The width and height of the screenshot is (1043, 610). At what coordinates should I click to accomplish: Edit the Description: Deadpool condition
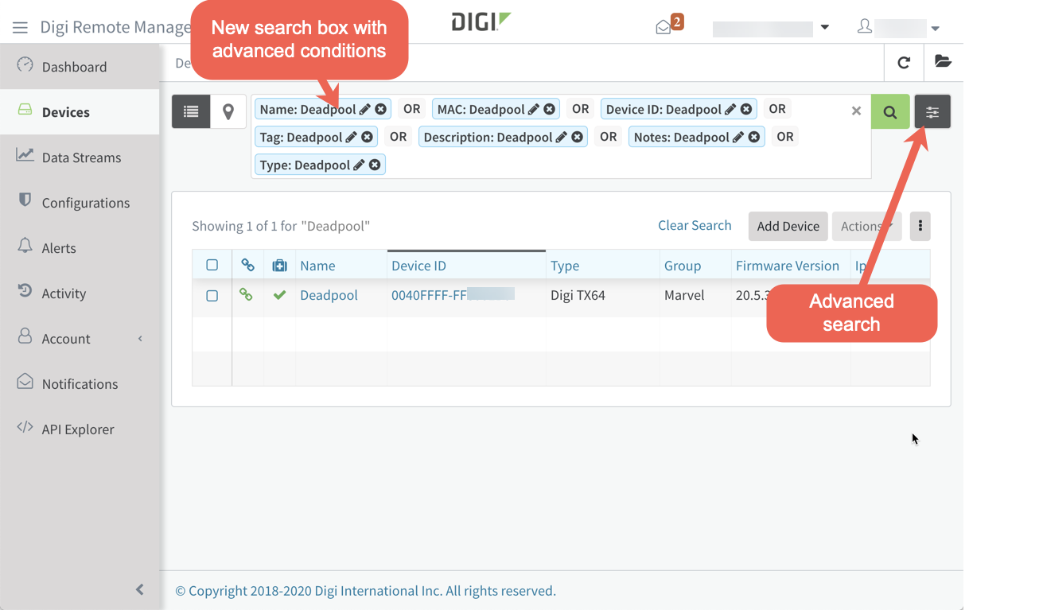click(x=562, y=137)
